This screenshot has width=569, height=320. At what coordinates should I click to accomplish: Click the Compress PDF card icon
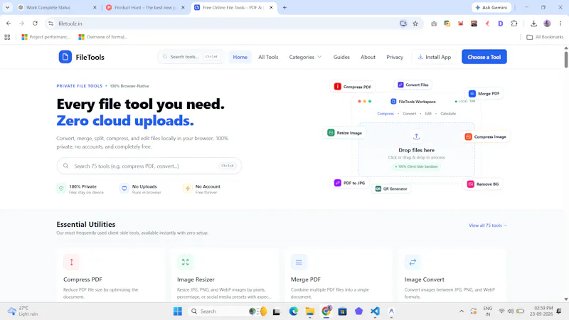coord(72,262)
